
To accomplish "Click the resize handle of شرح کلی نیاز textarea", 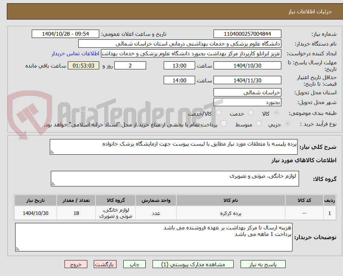I will pyautogui.click(x=52, y=152).
